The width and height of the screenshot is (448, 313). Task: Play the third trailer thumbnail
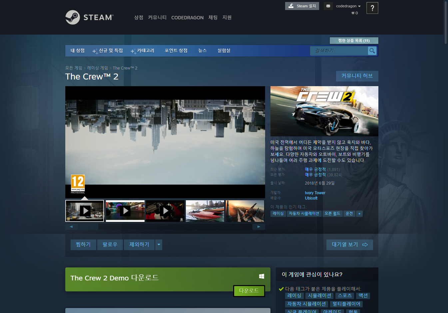click(x=165, y=211)
